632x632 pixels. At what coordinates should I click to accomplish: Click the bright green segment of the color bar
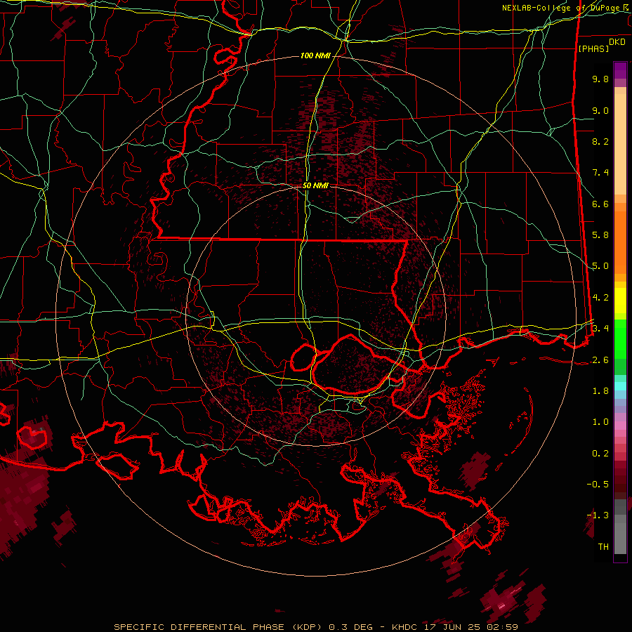(620, 338)
